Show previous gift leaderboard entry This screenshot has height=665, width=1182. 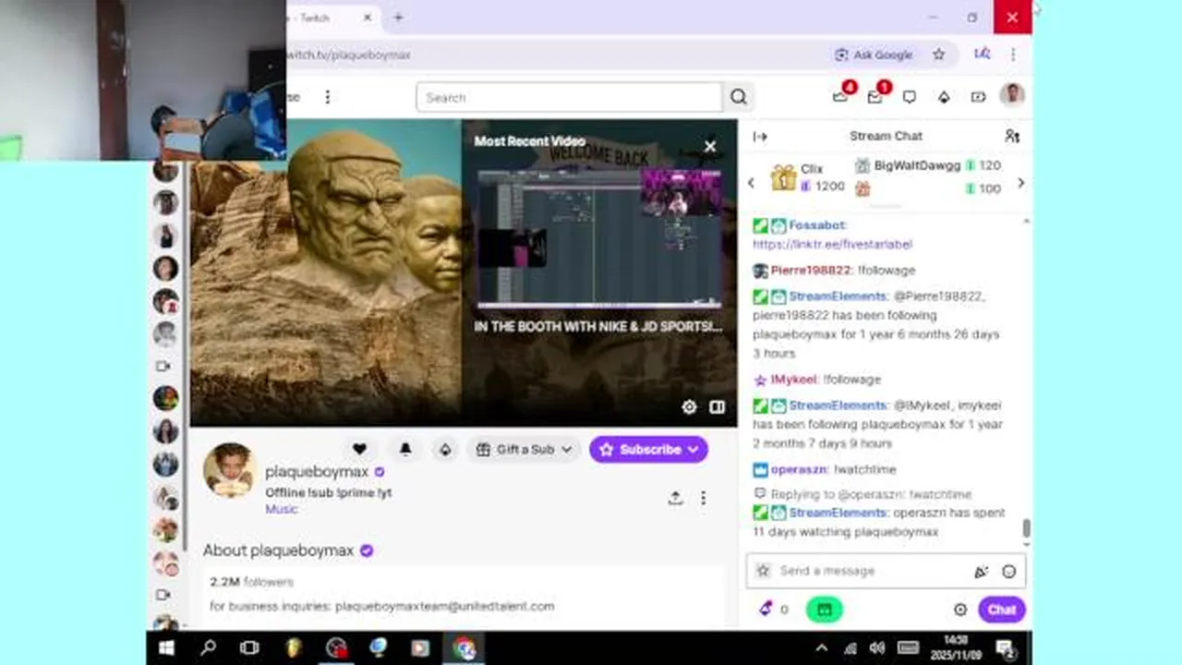[x=751, y=183]
